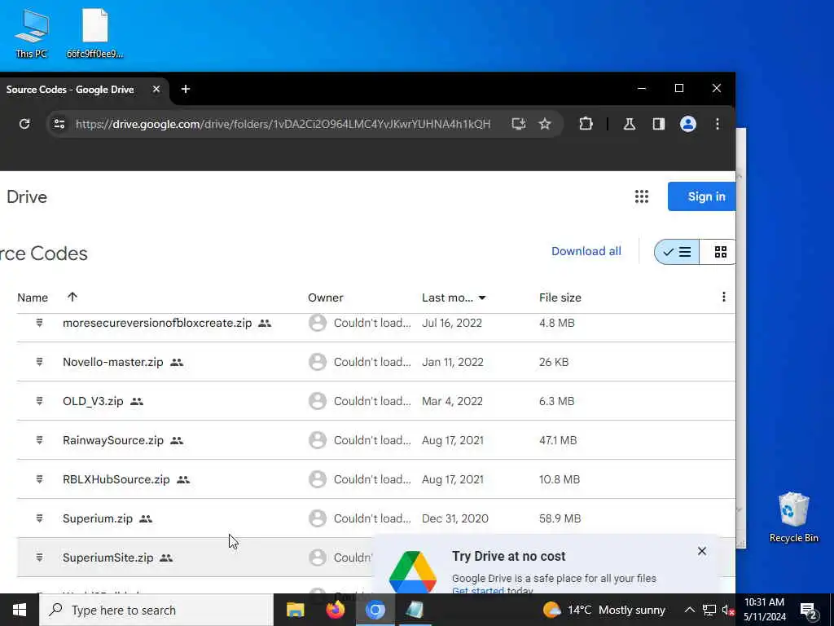The width and height of the screenshot is (834, 626).
Task: Select the 66fc9ff0ee9 file on desktop
Action: coord(94,33)
